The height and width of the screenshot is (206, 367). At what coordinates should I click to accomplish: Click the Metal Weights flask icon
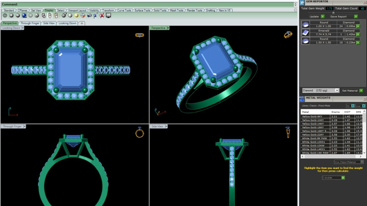[302, 99]
